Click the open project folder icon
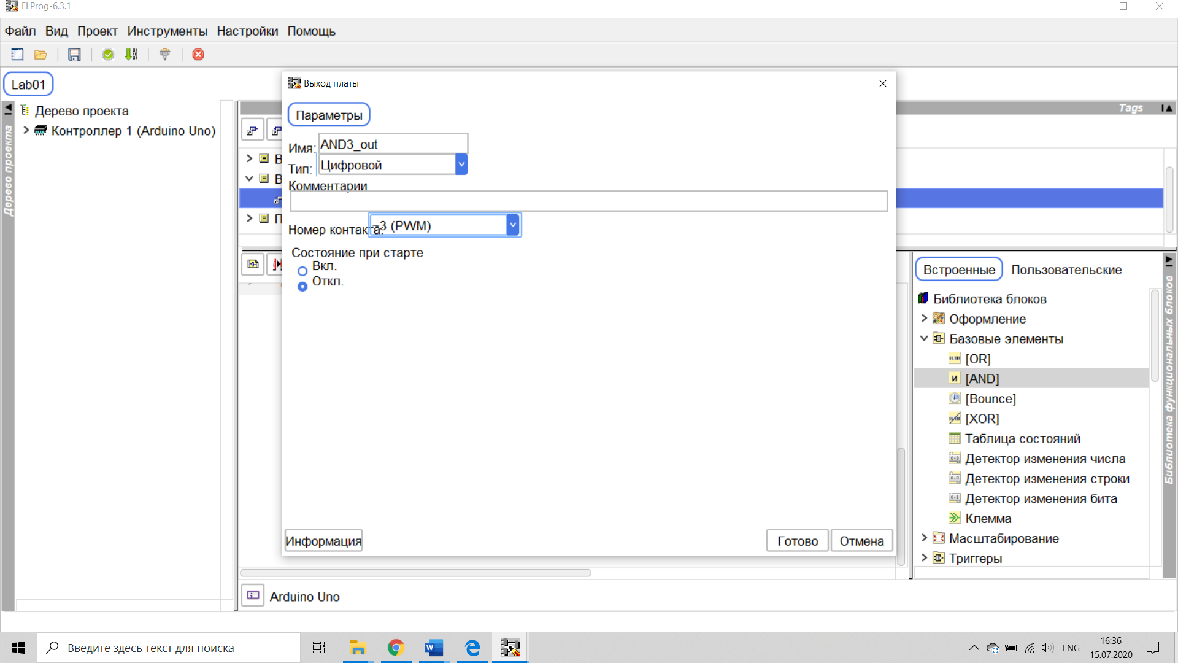The height and width of the screenshot is (663, 1178). (40, 55)
